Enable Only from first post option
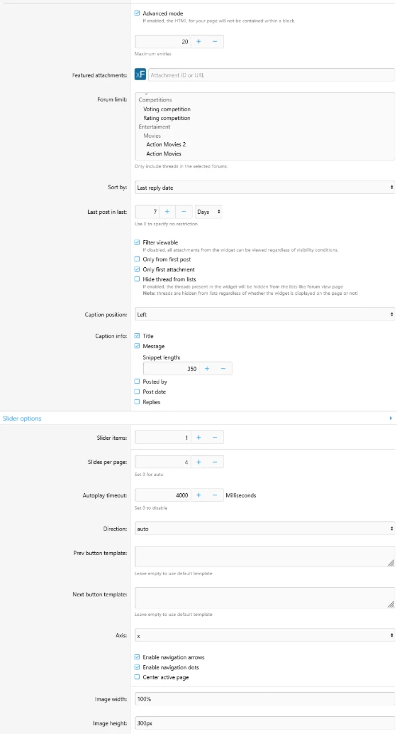The image size is (397, 734). (137, 260)
